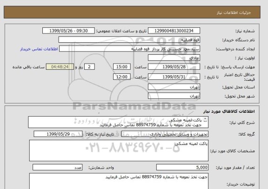
Task: Click the label تاریخ و ساعت اعلان عمومی
Action: click(x=121, y=31)
